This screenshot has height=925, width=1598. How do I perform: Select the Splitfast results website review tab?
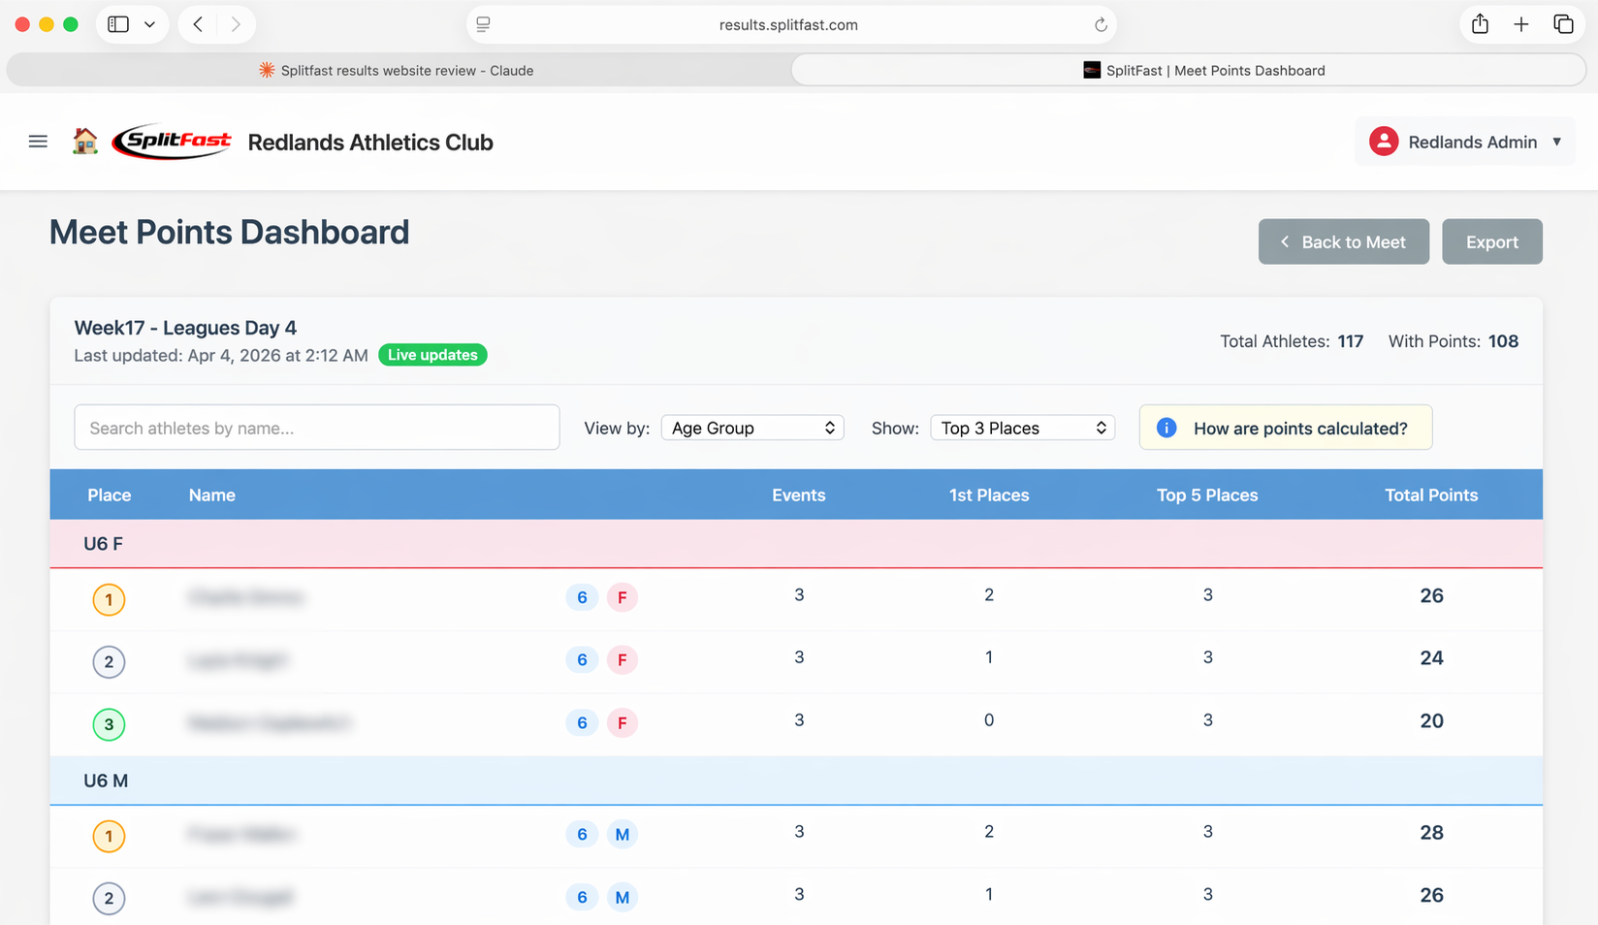pos(396,70)
